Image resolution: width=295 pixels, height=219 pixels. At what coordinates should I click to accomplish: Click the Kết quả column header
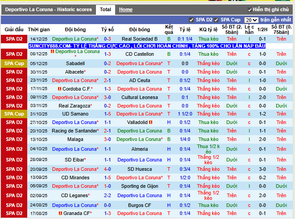169,29
